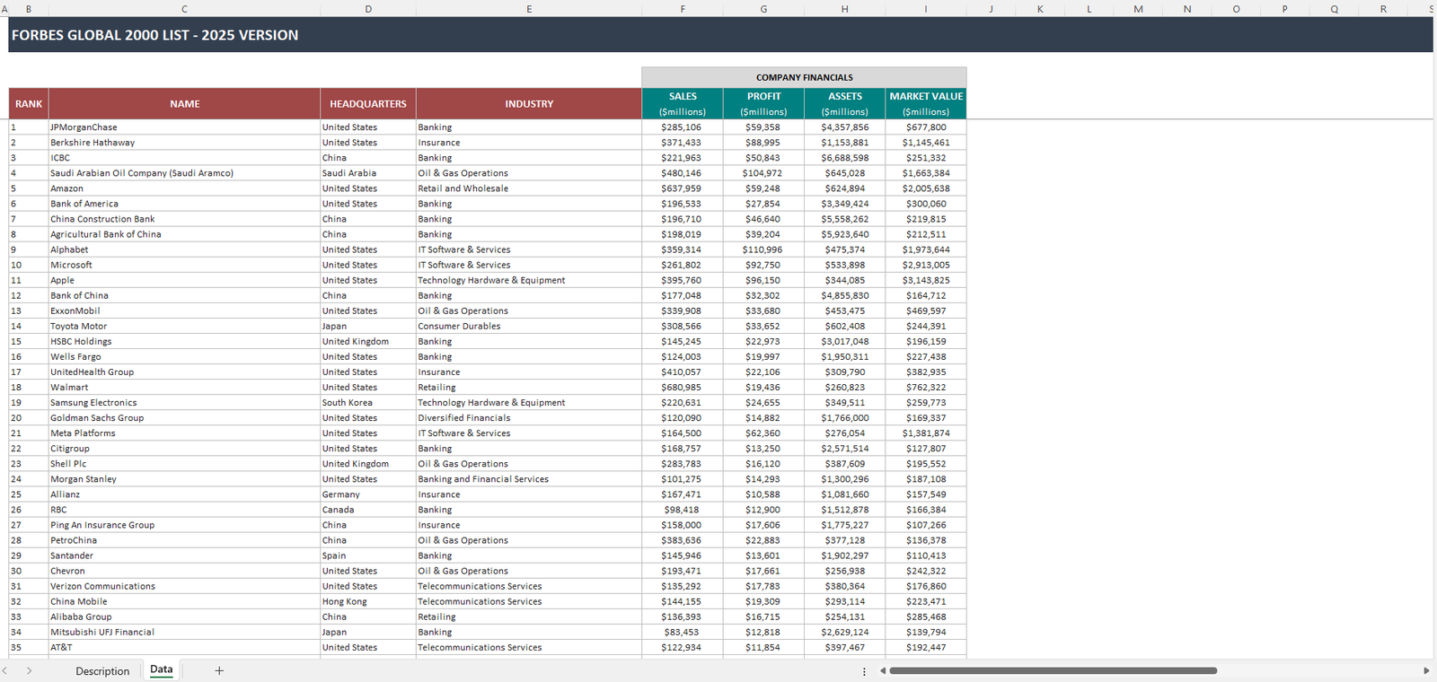Click the previous sheet navigation arrow
This screenshot has width=1437, height=682.
click(5, 670)
